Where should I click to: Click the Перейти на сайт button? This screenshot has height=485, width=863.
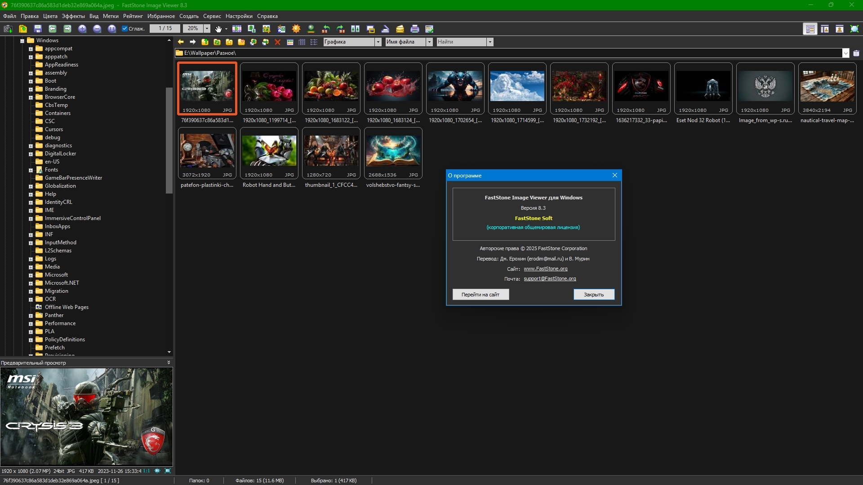coord(480,295)
